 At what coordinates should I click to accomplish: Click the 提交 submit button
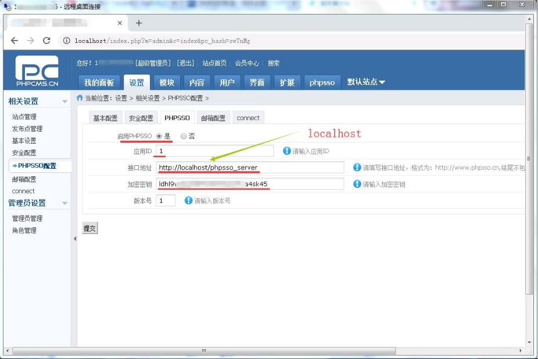click(90, 228)
